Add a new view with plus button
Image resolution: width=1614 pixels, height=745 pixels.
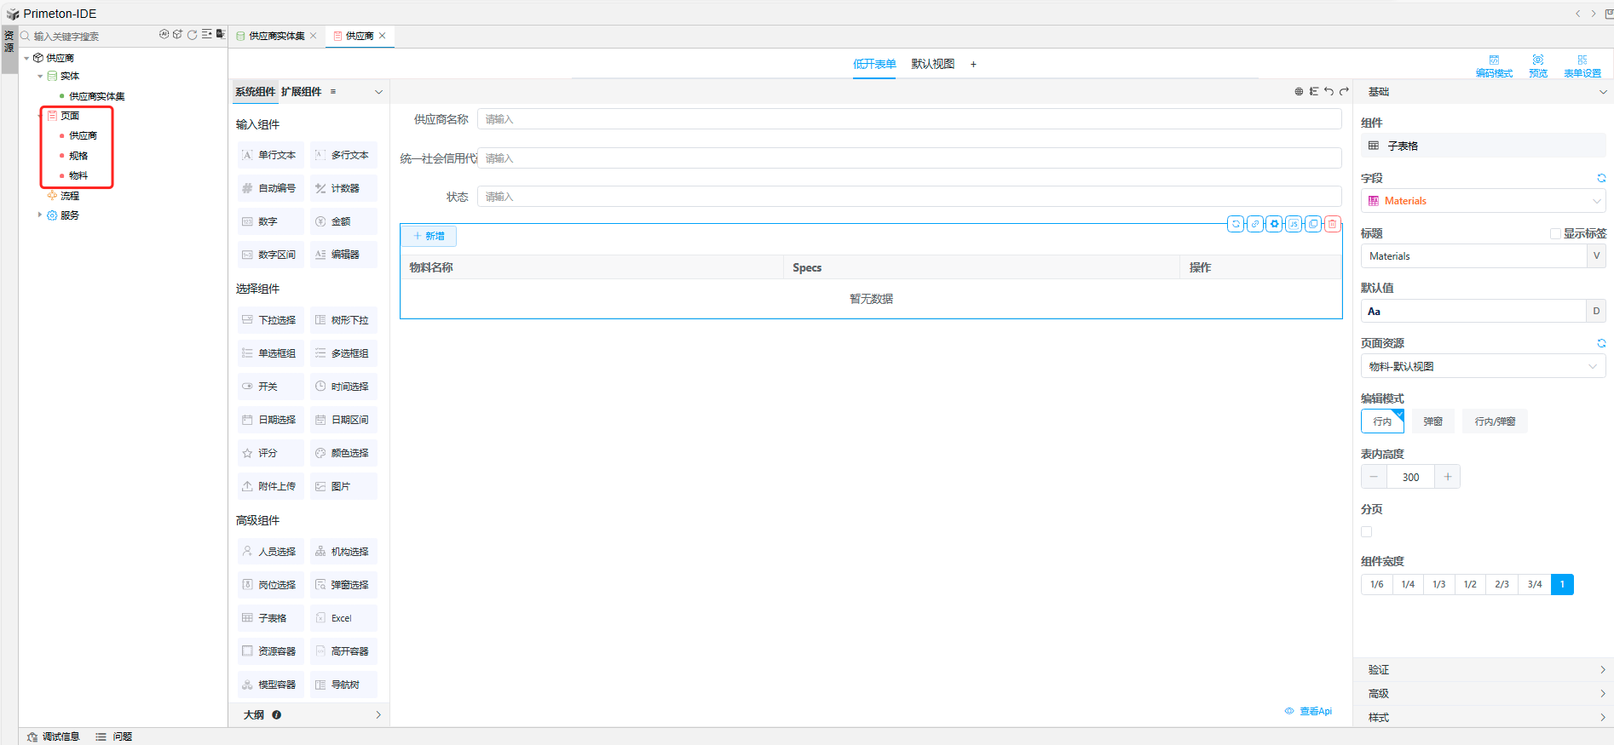(x=973, y=64)
